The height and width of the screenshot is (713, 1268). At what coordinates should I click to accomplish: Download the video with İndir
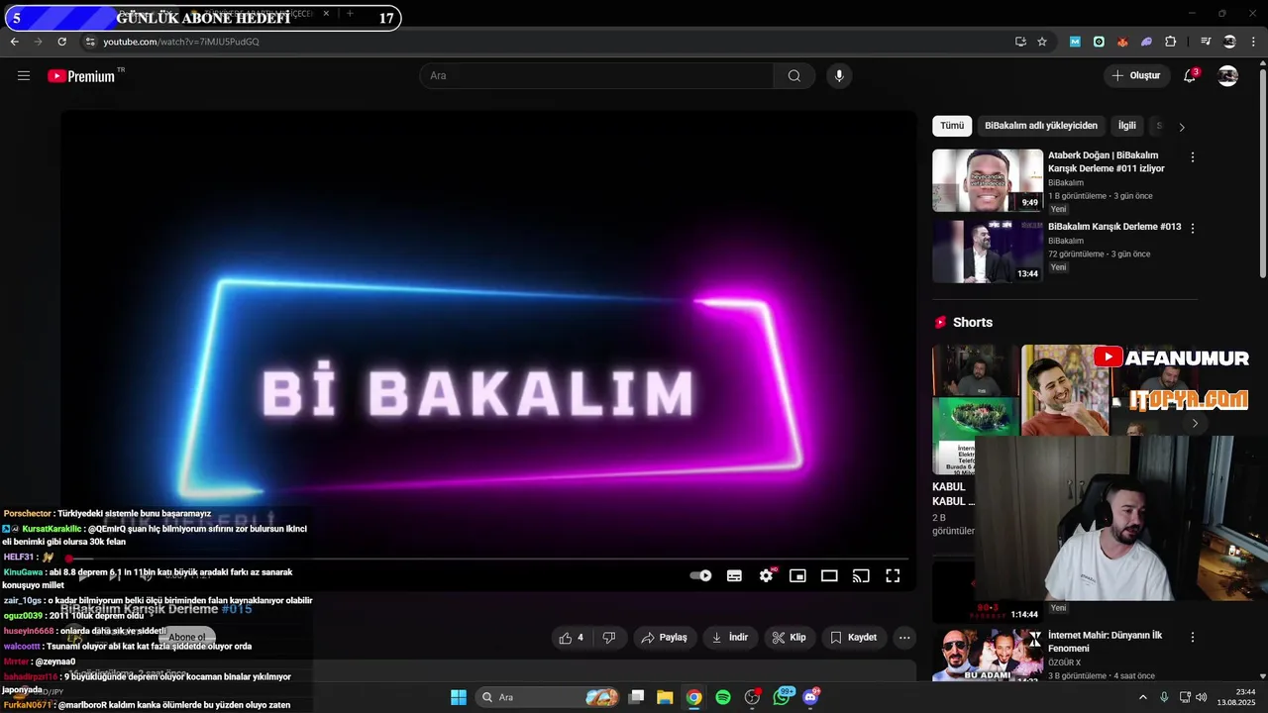pyautogui.click(x=730, y=638)
